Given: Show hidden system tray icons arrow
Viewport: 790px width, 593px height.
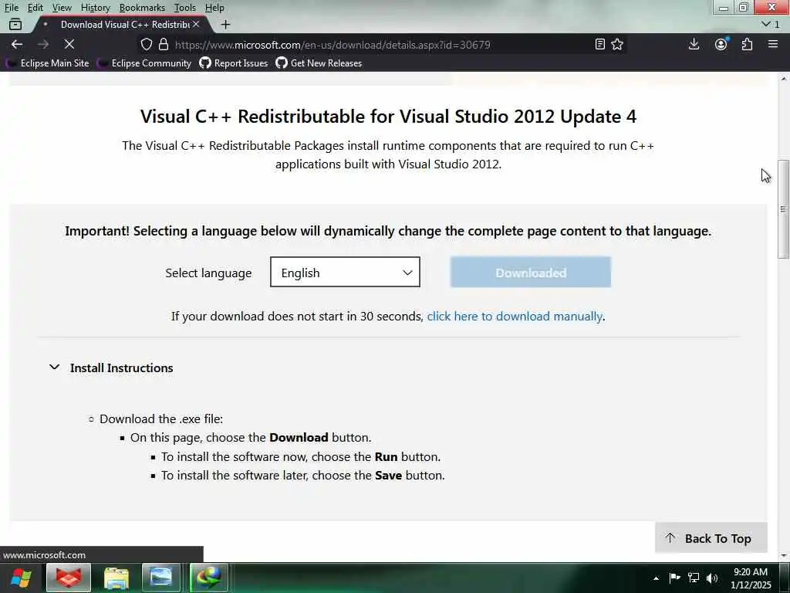Looking at the screenshot, I should tap(656, 578).
